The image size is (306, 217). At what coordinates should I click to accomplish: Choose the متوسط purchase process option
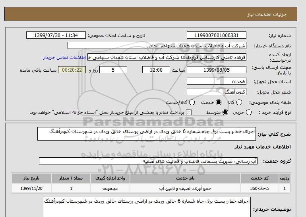click(x=225, y=112)
